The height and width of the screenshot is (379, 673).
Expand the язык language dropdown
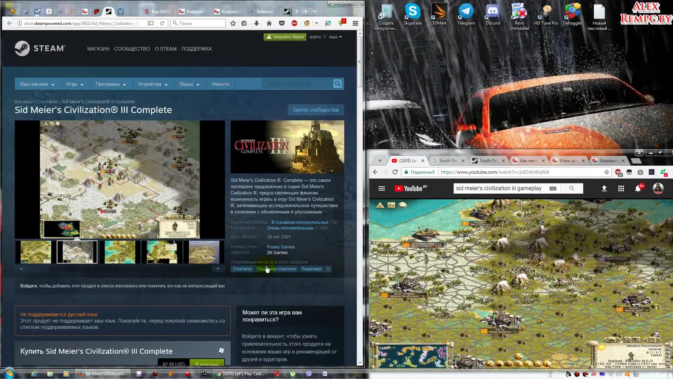(335, 37)
